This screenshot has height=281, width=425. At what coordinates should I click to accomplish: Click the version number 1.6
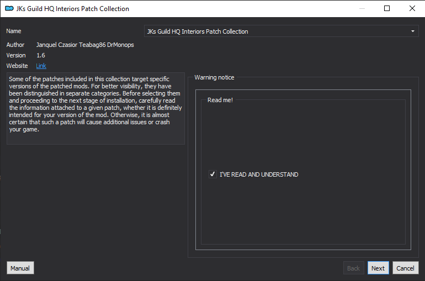point(41,55)
